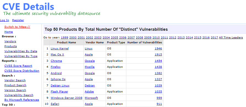The height and width of the screenshot is (107, 246).
Task: Open Linux Kernel product
Action: point(60,49)
